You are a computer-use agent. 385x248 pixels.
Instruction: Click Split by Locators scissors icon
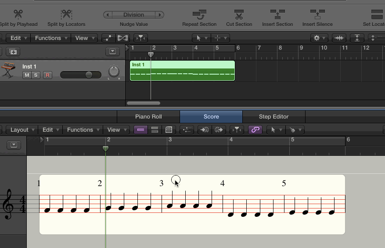click(x=66, y=15)
